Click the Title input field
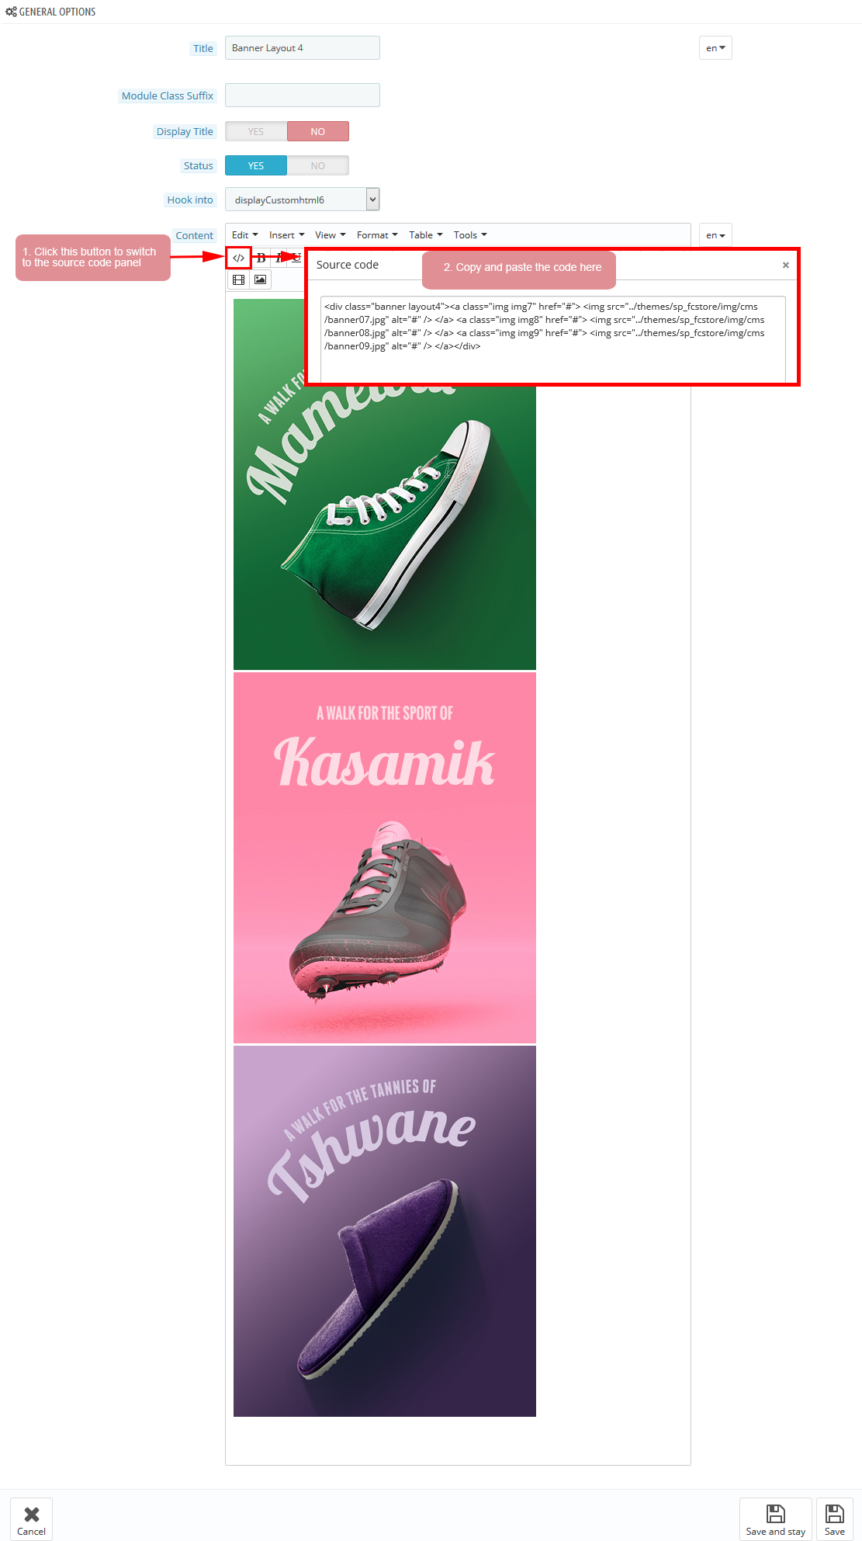862x1541 pixels. [303, 48]
